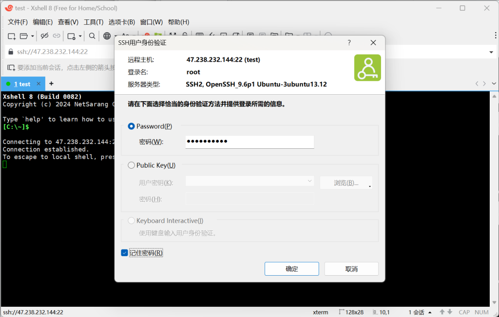Image resolution: width=499 pixels, height=317 pixels.
Task: Toggle the 记住密码(R) checkbox
Action: click(x=124, y=253)
